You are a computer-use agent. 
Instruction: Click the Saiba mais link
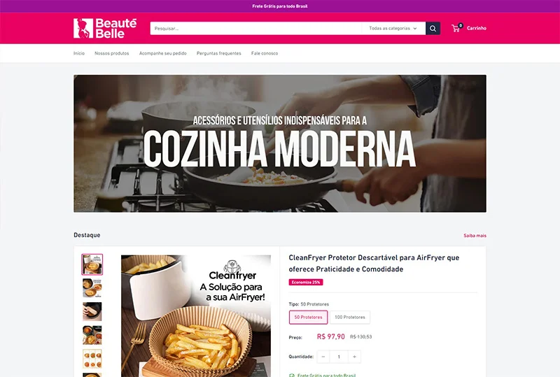click(475, 236)
